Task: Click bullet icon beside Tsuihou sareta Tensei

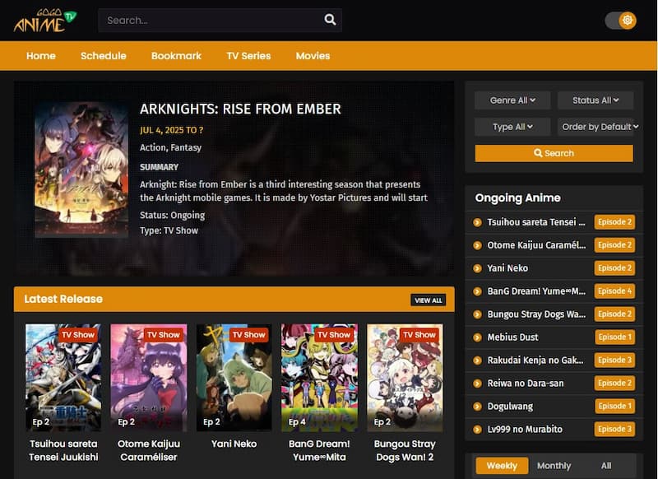Action: [x=477, y=222]
